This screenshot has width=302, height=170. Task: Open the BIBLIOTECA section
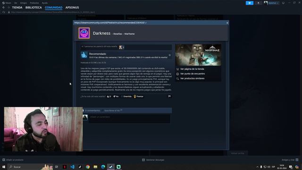pos(34,8)
